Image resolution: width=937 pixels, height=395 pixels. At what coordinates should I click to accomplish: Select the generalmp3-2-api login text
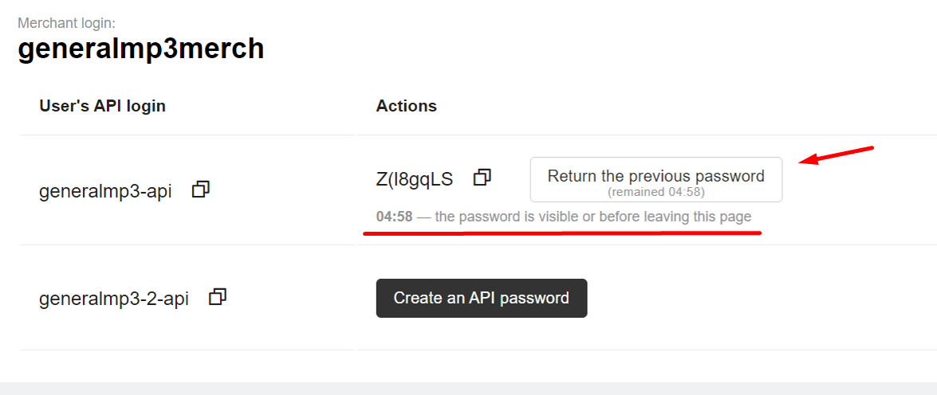[x=114, y=299]
